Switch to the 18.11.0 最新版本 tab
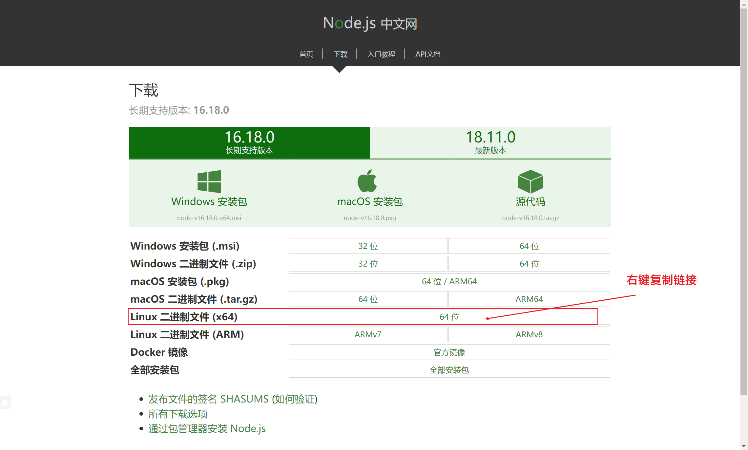The height and width of the screenshot is (450, 748). [x=490, y=143]
